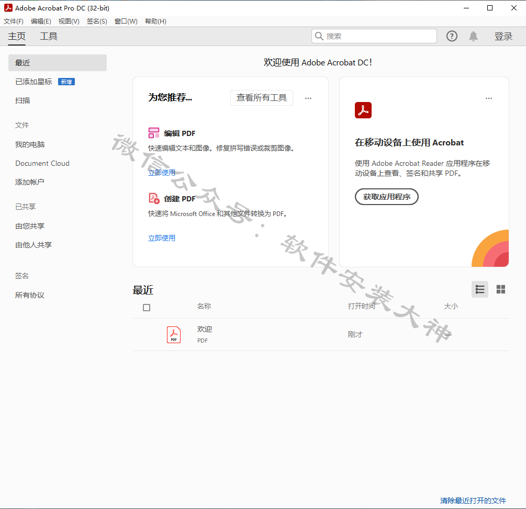This screenshot has height=509, width=526.
Task: Select 我的电脑 in the sidebar
Action: click(x=30, y=144)
